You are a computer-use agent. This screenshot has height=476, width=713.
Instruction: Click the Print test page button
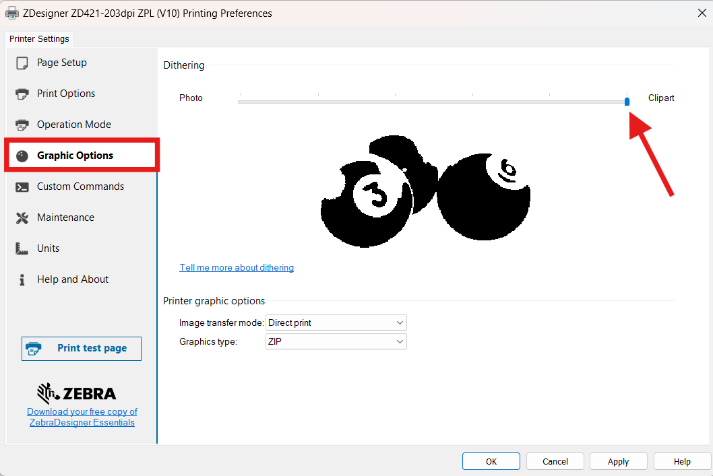[81, 348]
